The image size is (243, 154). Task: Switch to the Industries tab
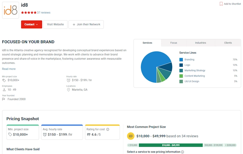201,43
